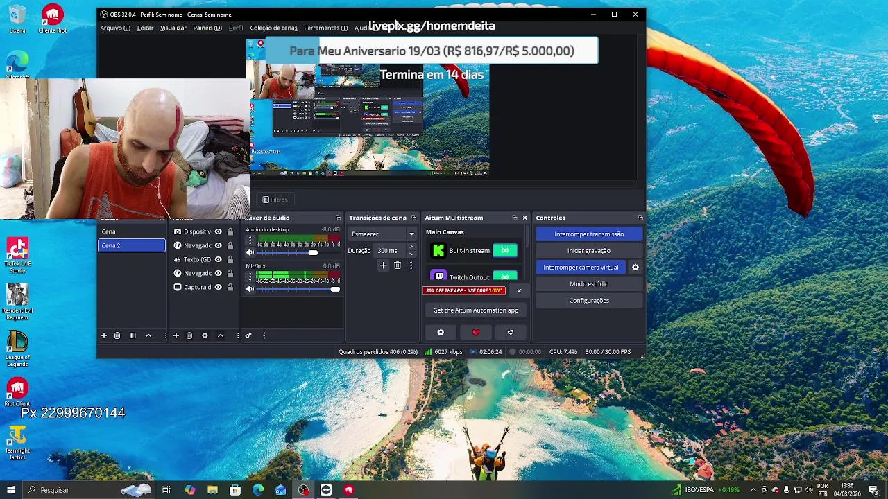Click the Aitum update check icon
The height and width of the screenshot is (499, 888).
pyautogui.click(x=511, y=333)
